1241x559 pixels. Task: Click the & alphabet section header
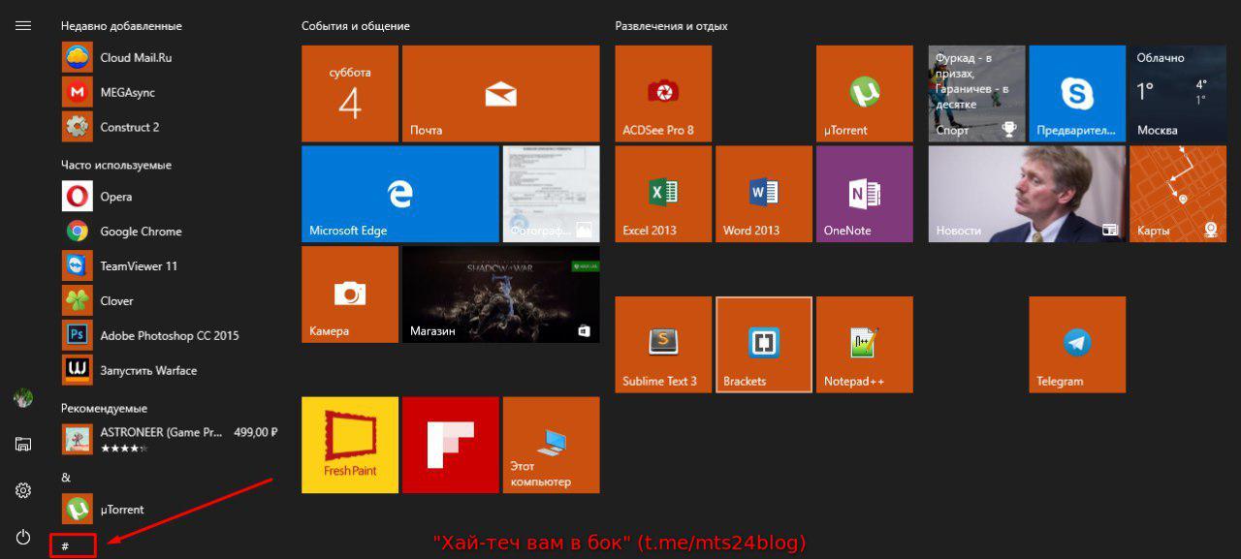pyautogui.click(x=66, y=478)
